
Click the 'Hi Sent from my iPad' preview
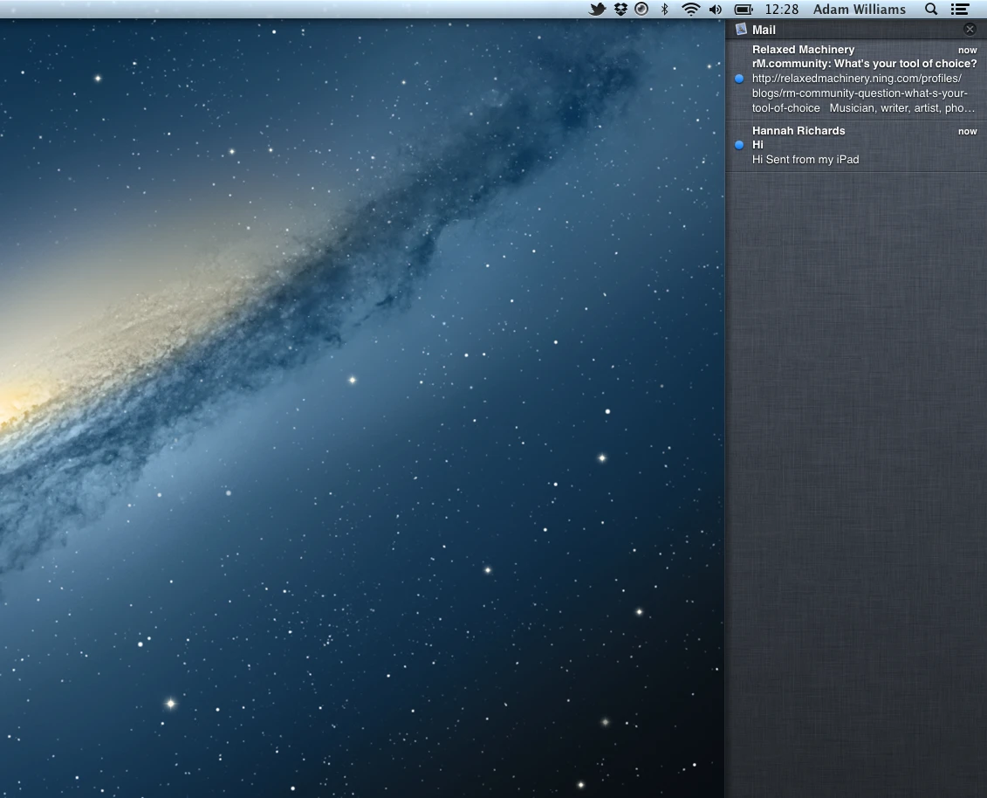tap(805, 160)
